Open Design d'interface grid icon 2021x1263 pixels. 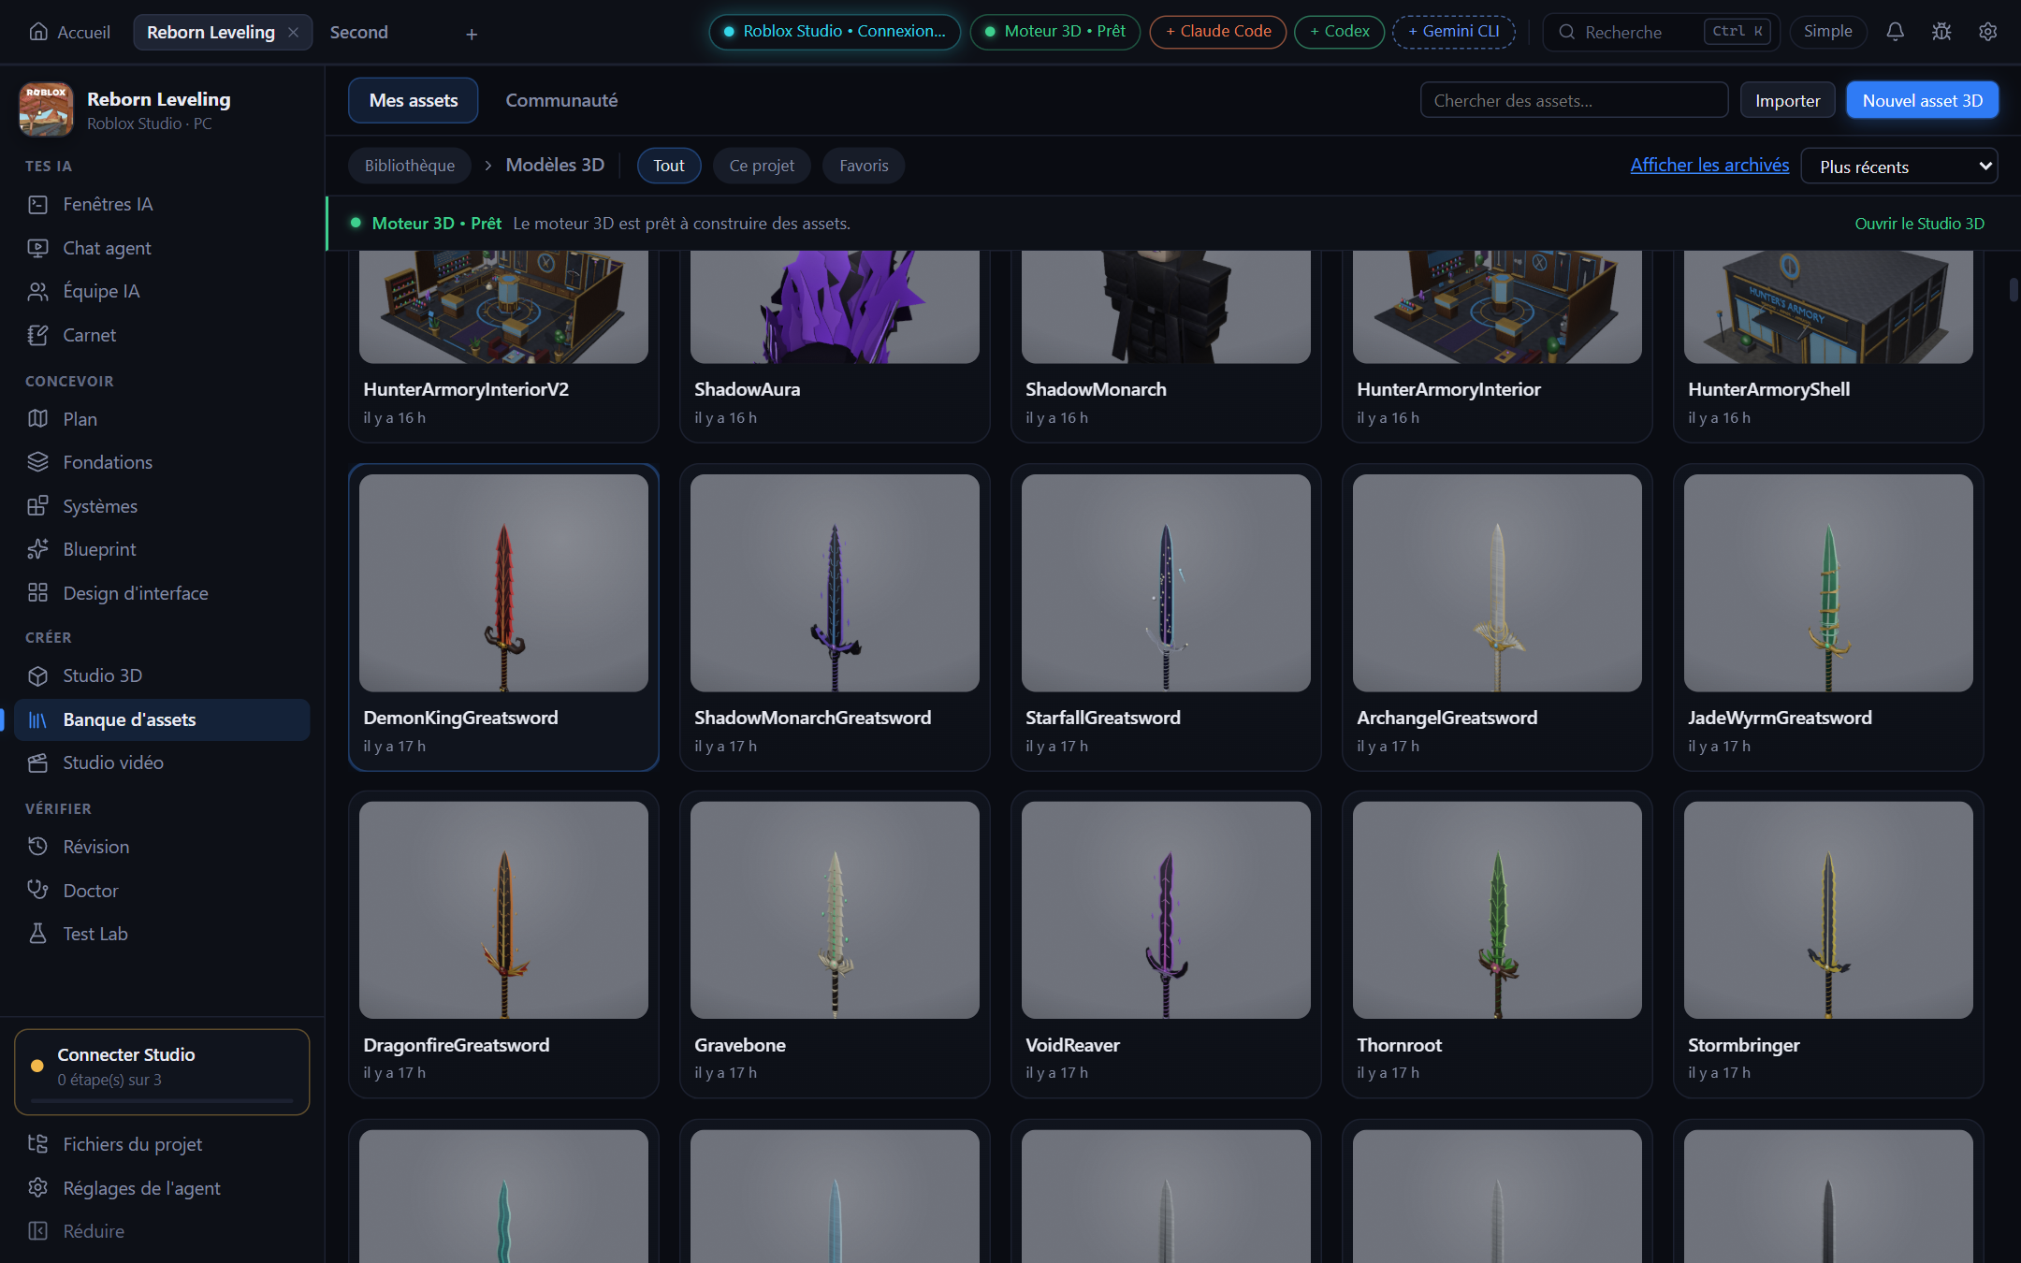click(37, 593)
